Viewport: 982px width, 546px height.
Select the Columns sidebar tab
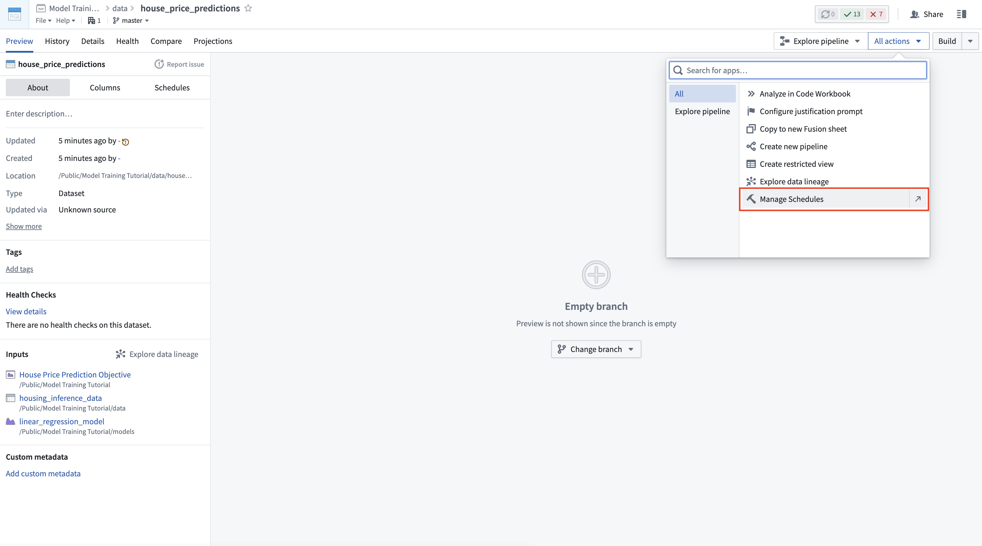(x=105, y=88)
